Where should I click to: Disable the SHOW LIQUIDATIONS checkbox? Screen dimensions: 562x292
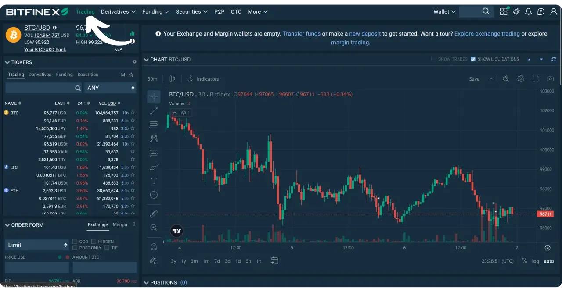tap(473, 59)
